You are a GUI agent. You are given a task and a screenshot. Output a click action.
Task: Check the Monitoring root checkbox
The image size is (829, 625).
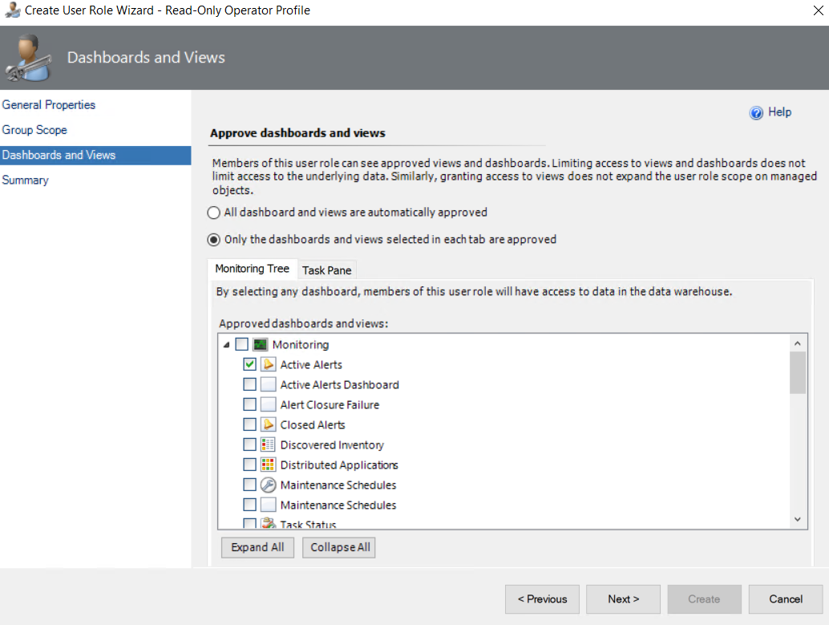pos(241,345)
